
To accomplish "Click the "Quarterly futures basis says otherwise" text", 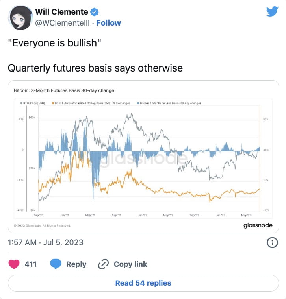I will pos(95,68).
